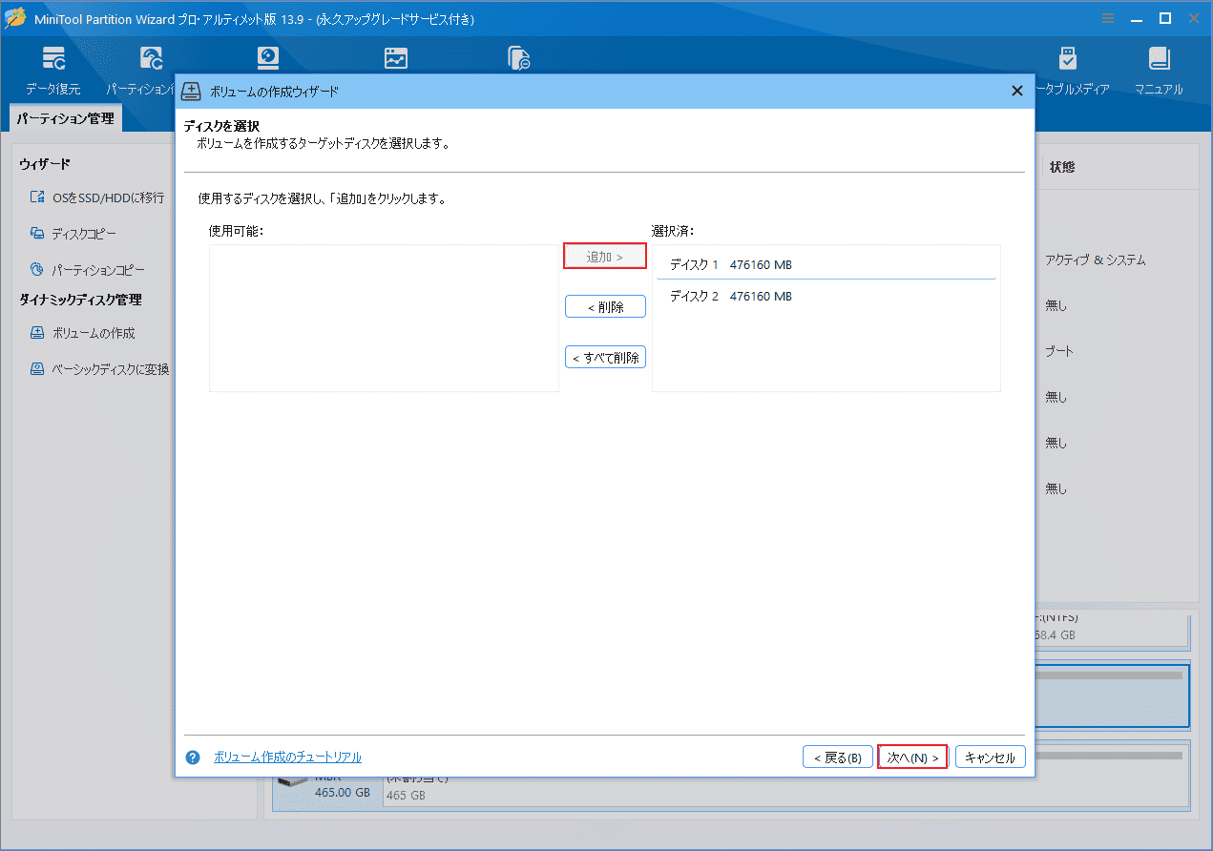This screenshot has width=1213, height=851.
Task: Click the ボリュームの作成 sidebar icon
Action: pos(37,333)
